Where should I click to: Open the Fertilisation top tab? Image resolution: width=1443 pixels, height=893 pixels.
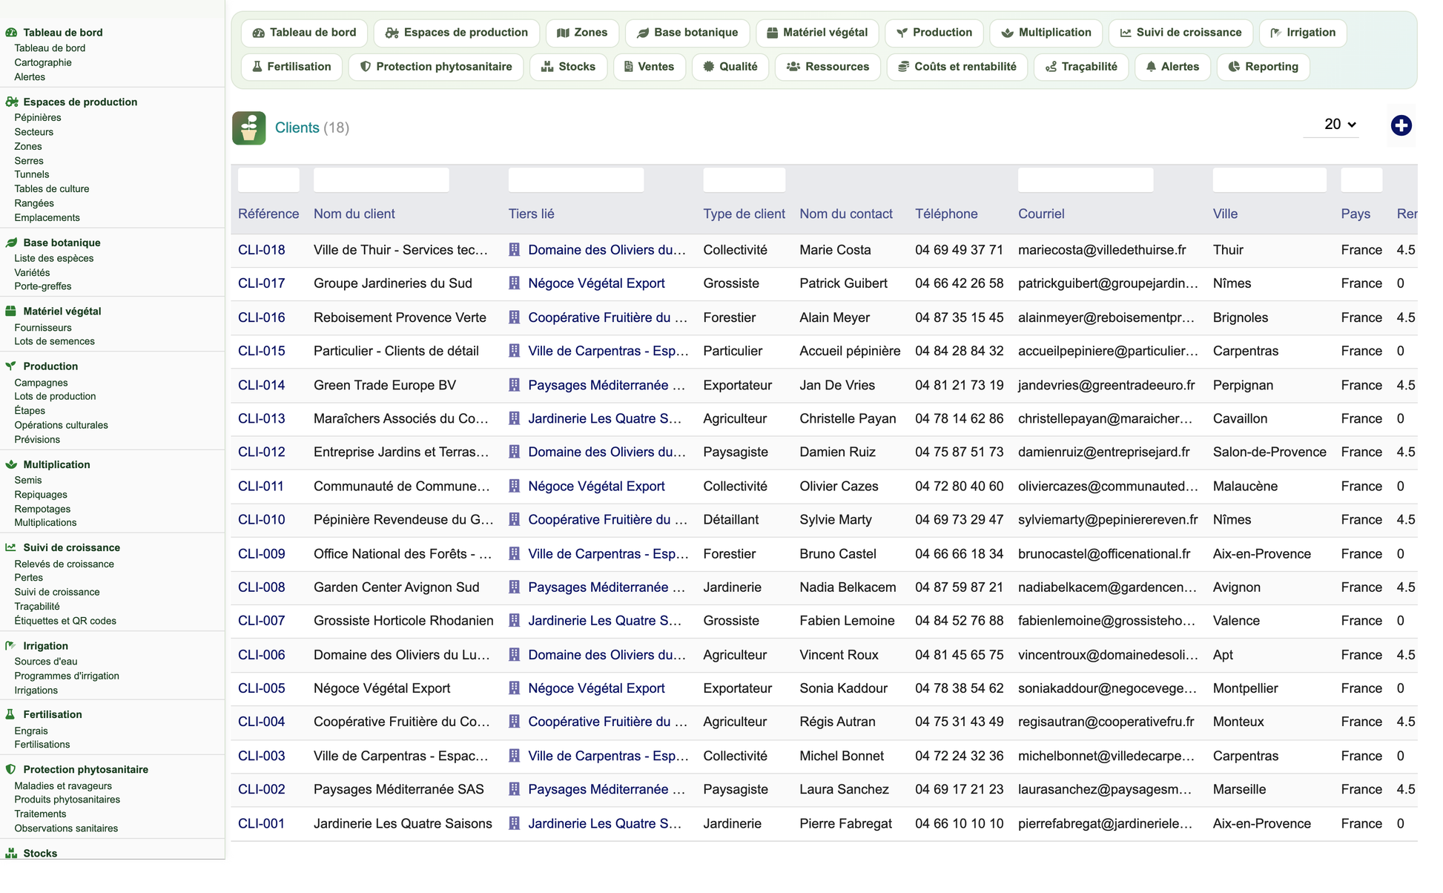[x=291, y=67]
